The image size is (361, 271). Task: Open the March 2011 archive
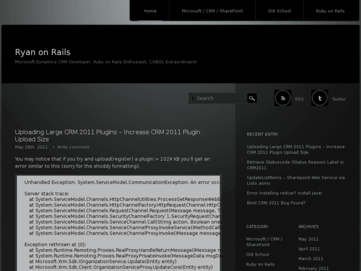click(310, 259)
